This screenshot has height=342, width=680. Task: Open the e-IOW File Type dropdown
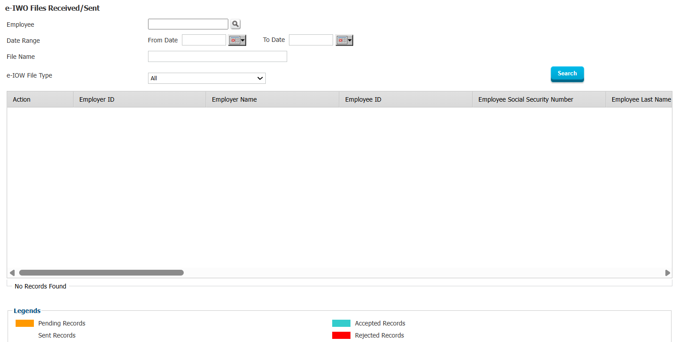coord(207,78)
